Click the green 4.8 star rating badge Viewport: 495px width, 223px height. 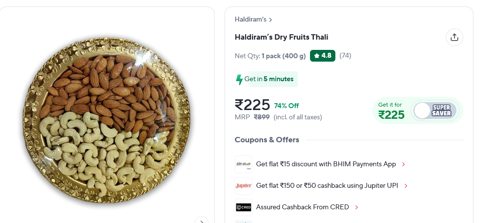pos(322,56)
